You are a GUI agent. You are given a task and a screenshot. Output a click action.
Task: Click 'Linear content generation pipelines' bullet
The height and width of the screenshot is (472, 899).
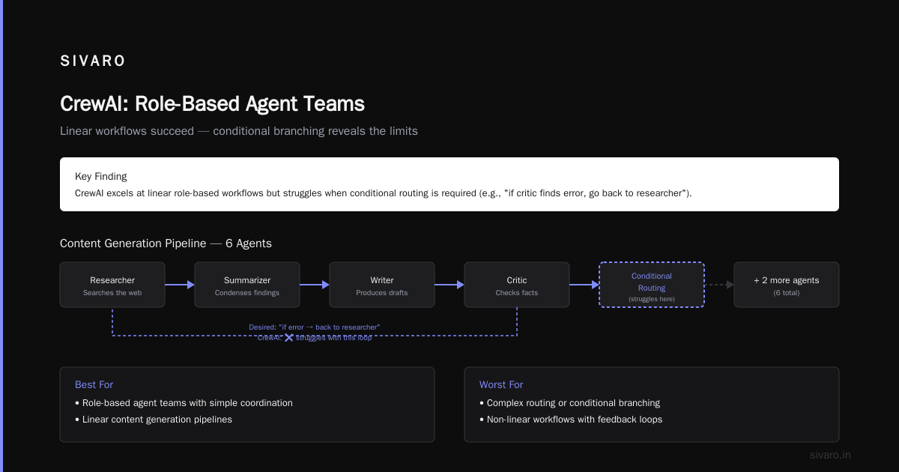154,420
